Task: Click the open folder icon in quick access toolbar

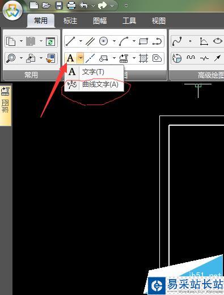Action: click(x=47, y=6)
